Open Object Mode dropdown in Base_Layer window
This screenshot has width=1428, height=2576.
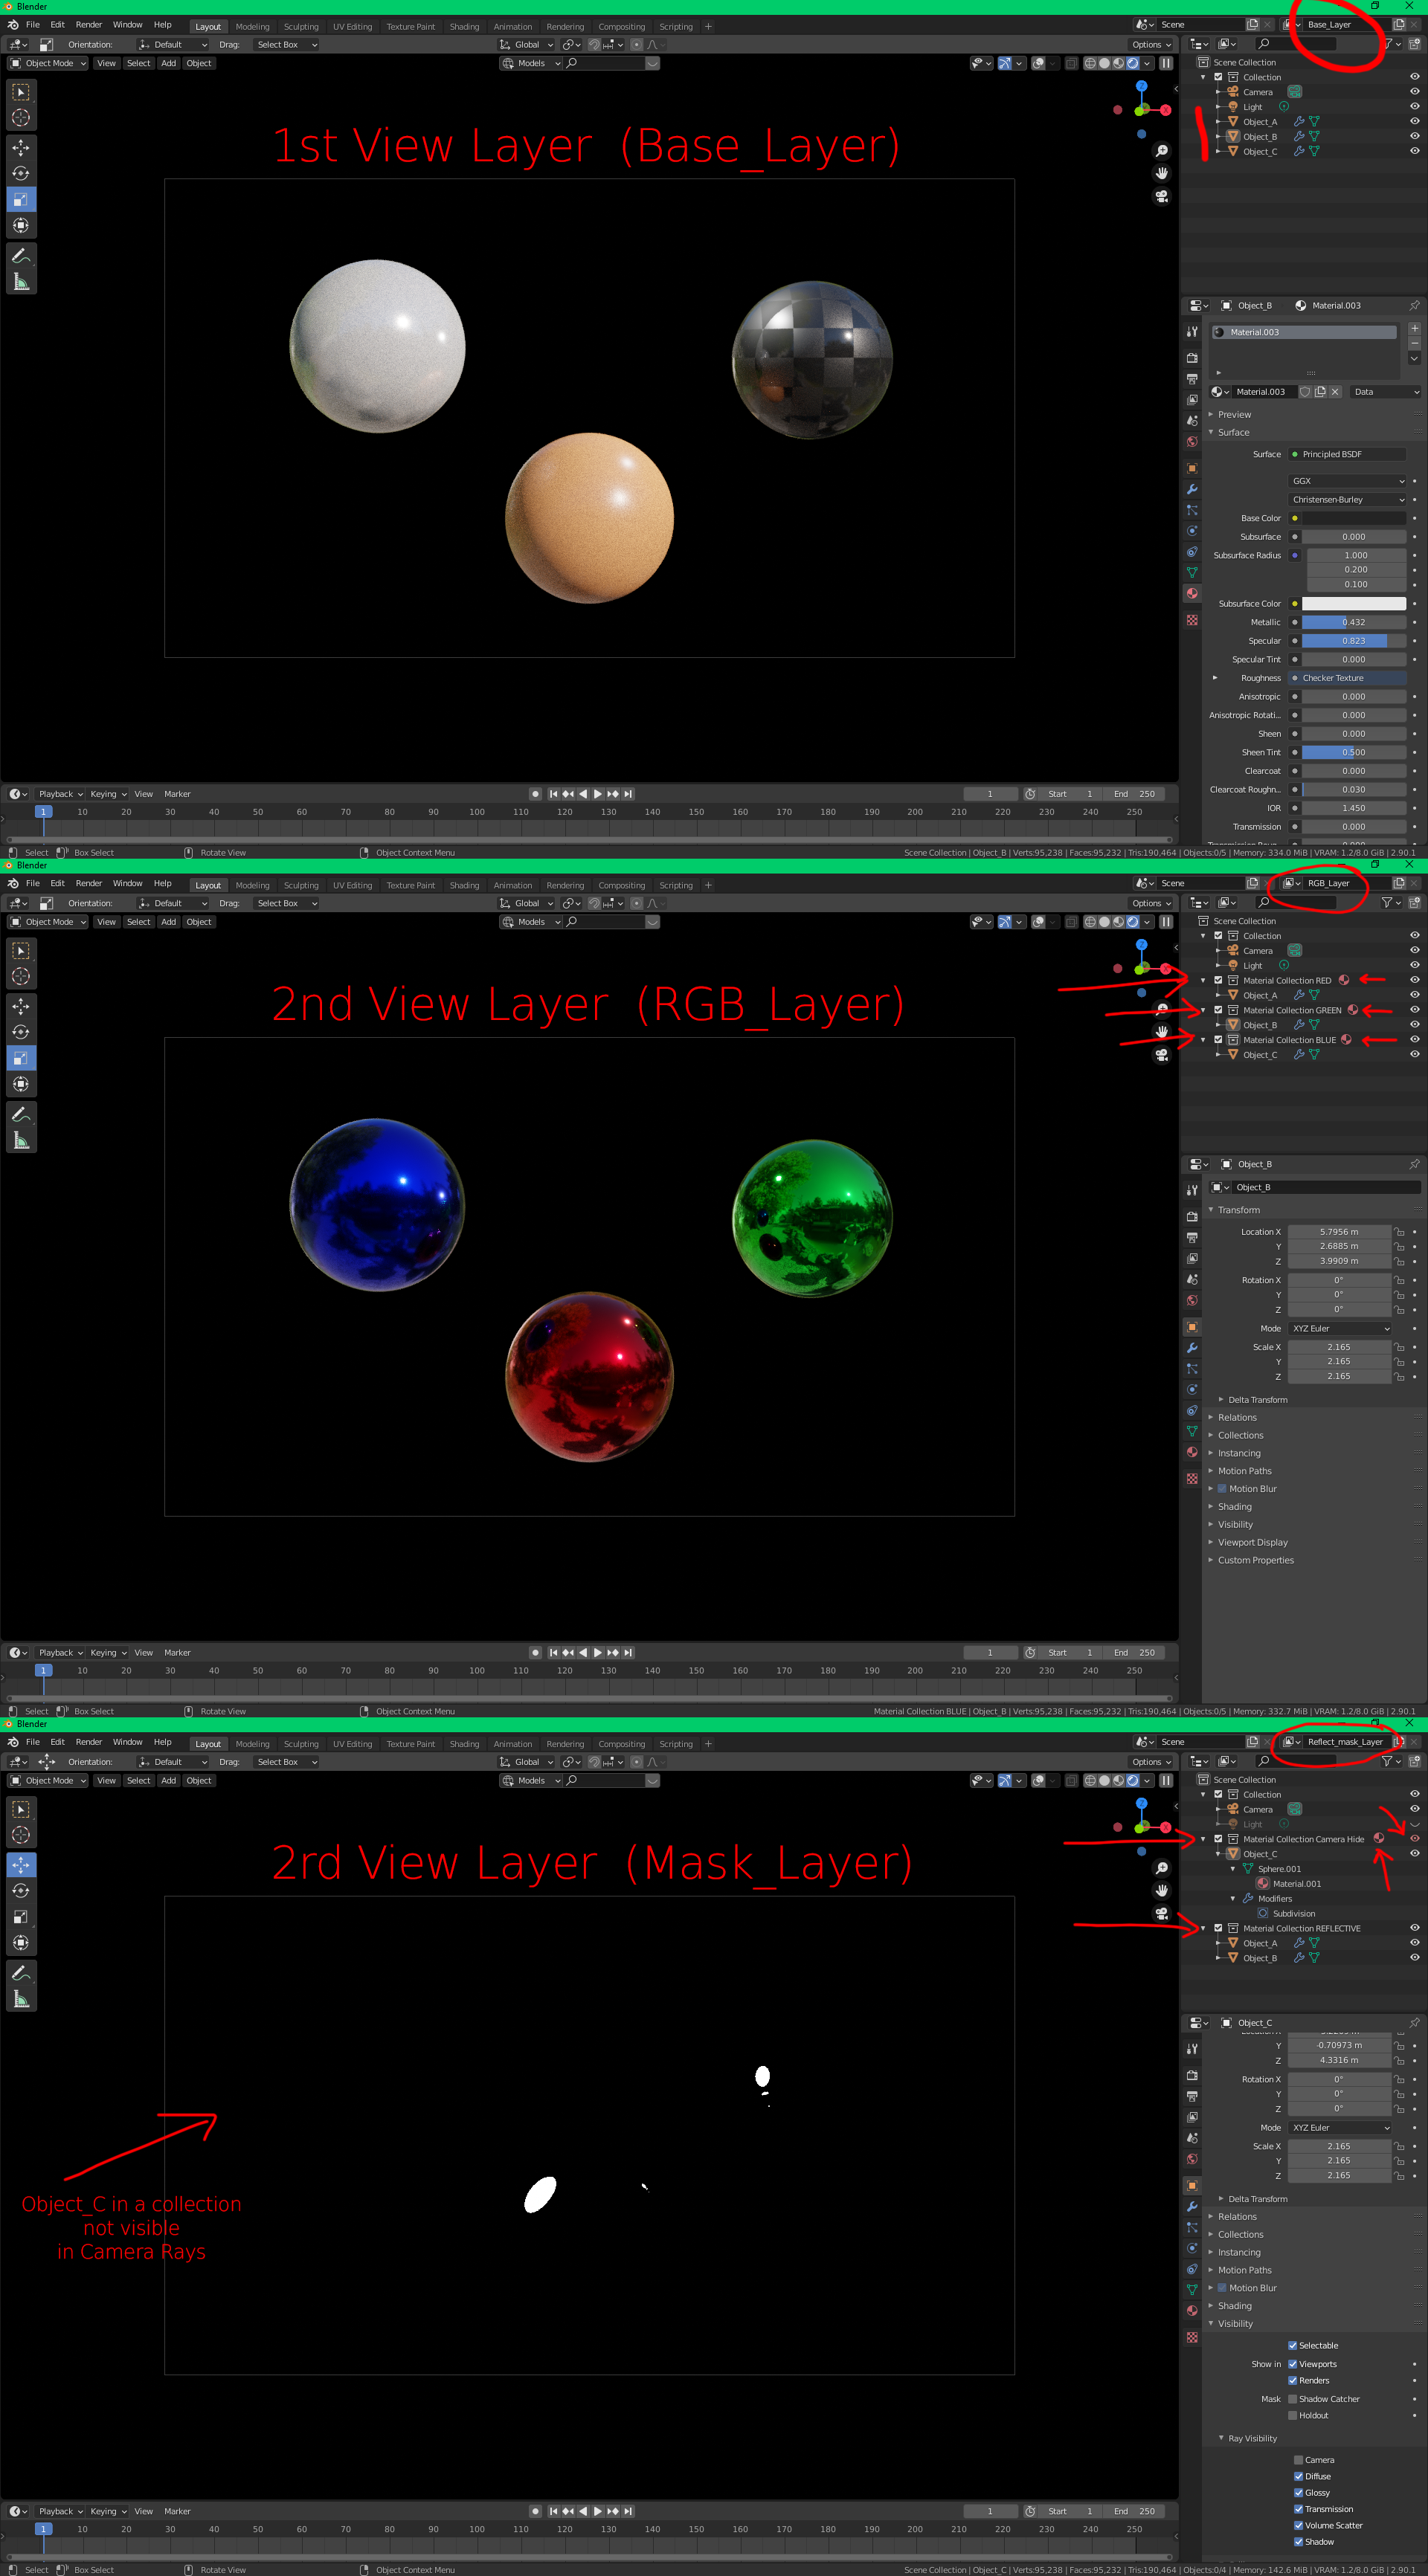point(48,63)
